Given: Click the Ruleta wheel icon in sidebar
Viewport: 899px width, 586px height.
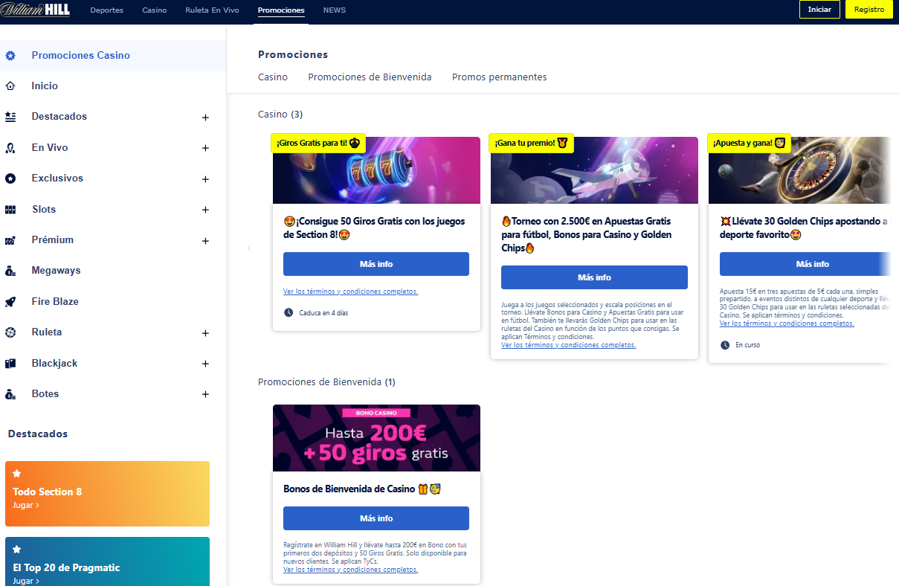Looking at the screenshot, I should (10, 332).
